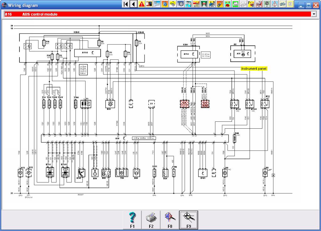Click the first page arrow button

[126, 4]
